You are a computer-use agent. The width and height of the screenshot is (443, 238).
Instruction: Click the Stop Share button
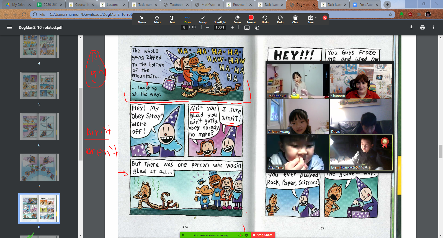[262, 235]
